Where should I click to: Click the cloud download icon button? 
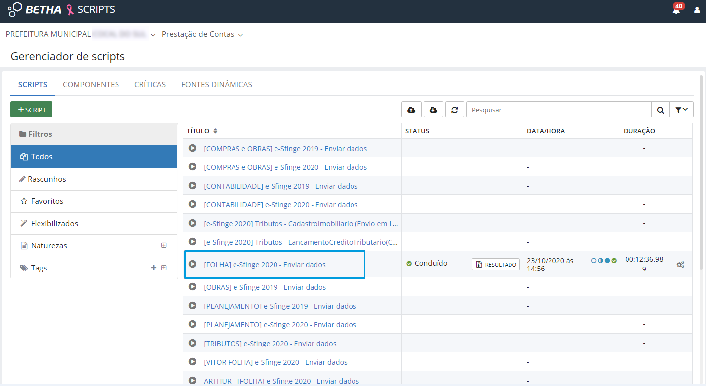[x=433, y=110]
